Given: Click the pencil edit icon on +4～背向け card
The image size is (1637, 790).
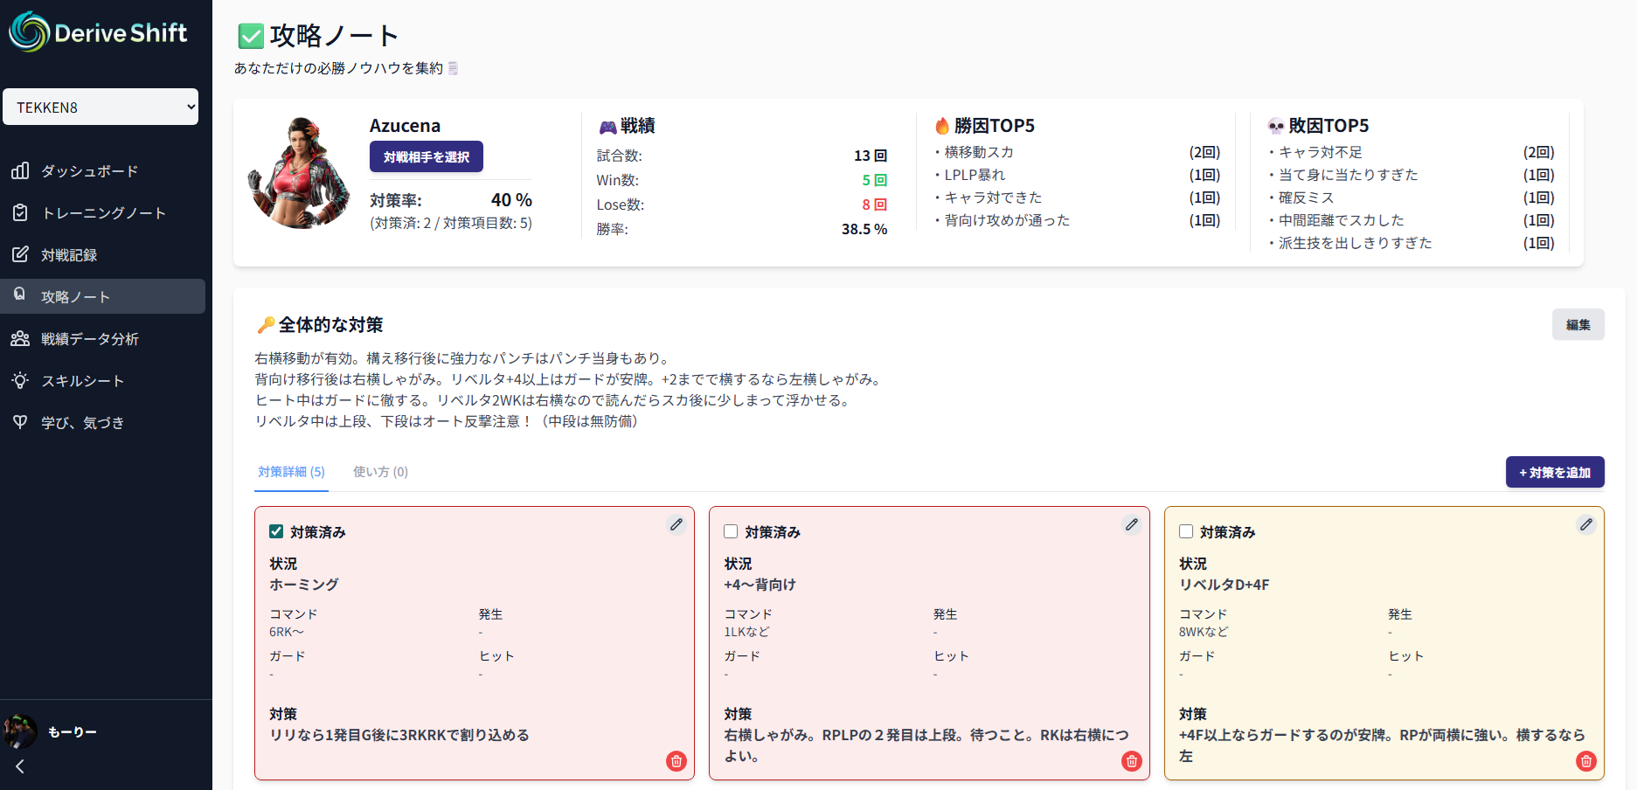Looking at the screenshot, I should (1131, 524).
